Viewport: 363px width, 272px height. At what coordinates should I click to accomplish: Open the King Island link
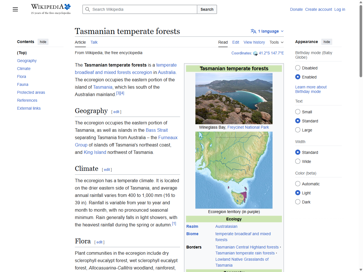click(x=95, y=152)
